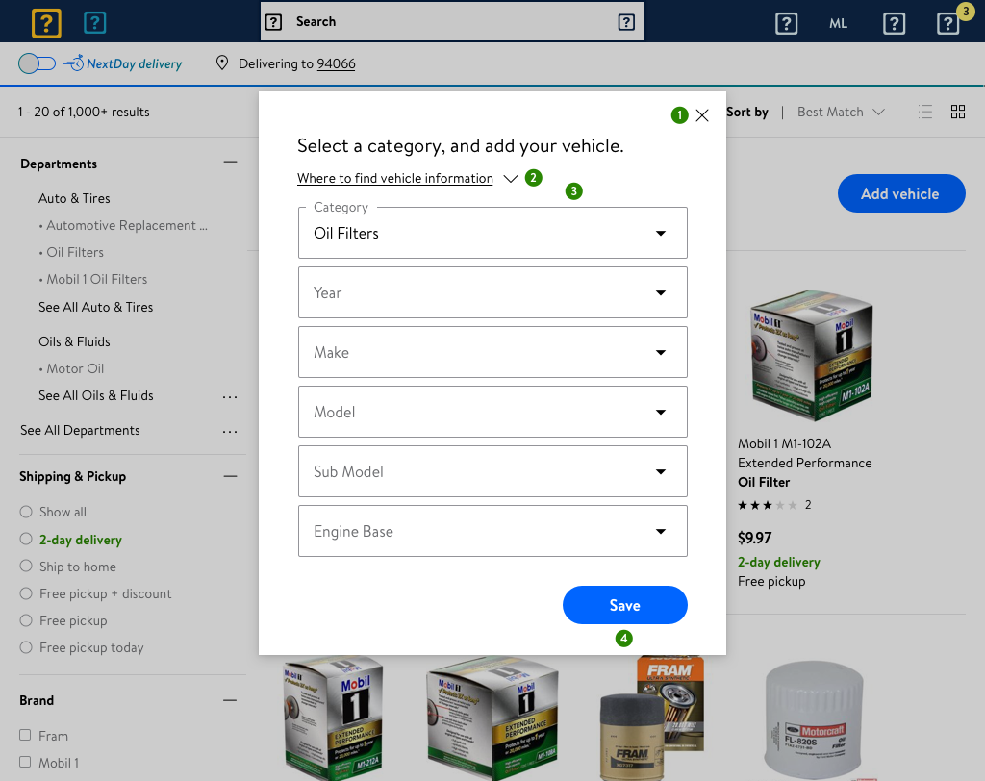Change delivery zip code 94066
Viewport: 985px width, 781px height.
[336, 64]
